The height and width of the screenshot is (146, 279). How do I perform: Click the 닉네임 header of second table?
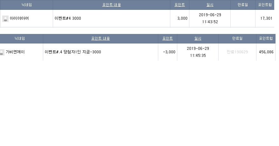click(x=20, y=38)
